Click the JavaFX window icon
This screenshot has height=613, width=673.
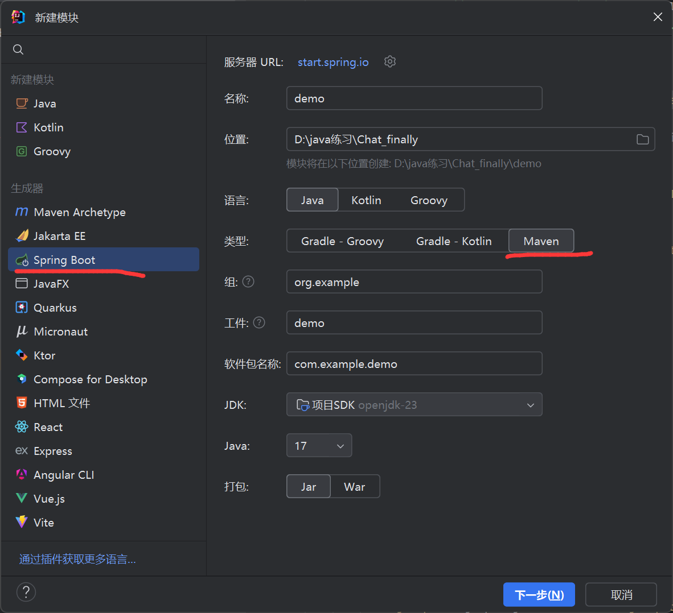click(22, 284)
